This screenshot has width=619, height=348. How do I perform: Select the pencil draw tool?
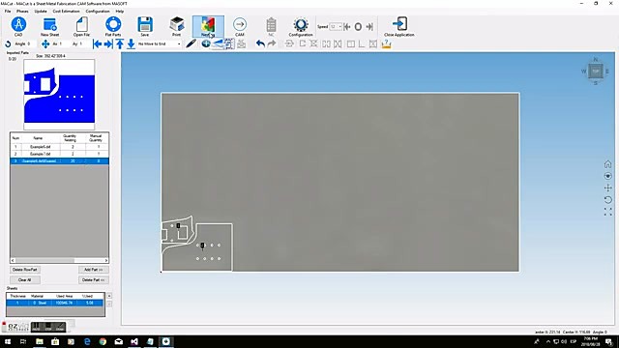(191, 43)
